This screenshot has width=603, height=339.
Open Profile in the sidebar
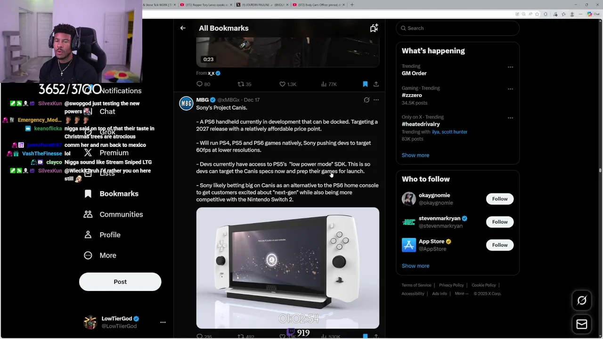point(102,235)
